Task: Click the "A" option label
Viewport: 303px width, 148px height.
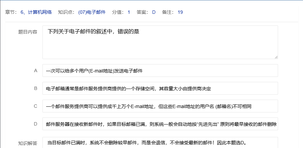Action: [35, 71]
